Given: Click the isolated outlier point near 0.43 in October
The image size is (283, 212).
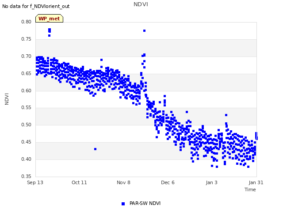Looking at the screenshot, I should (96, 149).
